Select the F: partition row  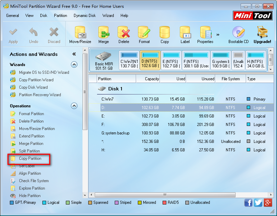(181, 125)
